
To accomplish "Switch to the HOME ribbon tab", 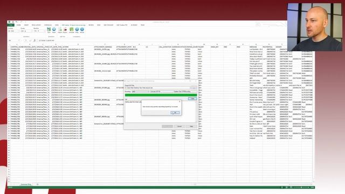I will pyautogui.click(x=18, y=25).
